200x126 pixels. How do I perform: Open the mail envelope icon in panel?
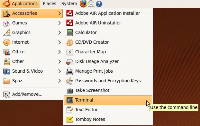91,4
